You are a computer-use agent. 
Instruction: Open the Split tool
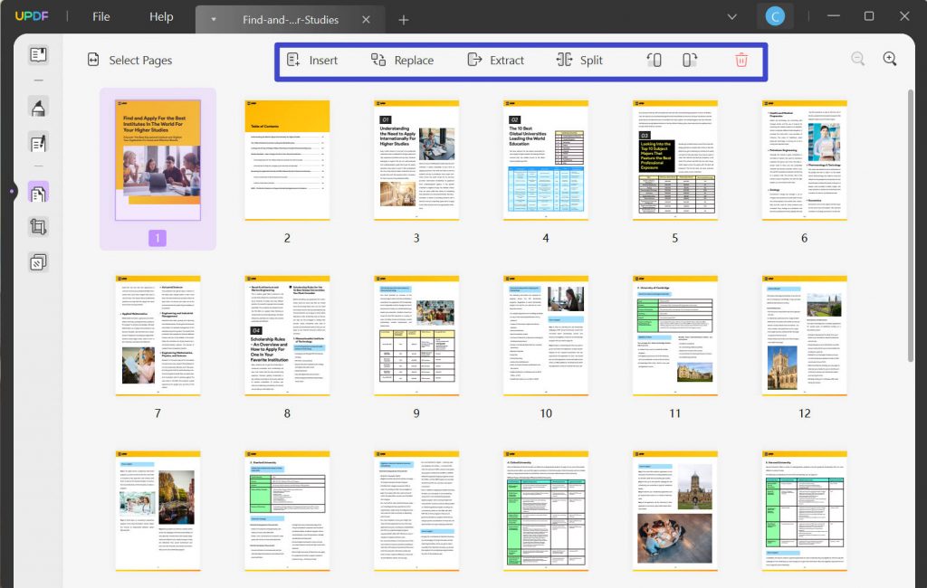click(x=580, y=60)
